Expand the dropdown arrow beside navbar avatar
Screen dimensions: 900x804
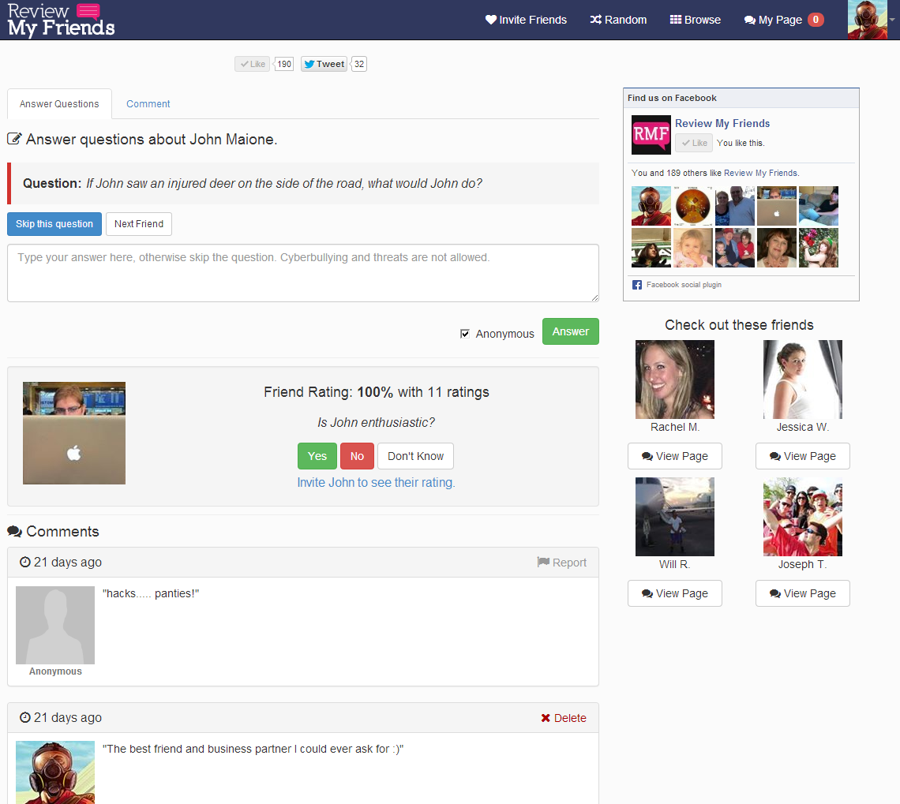click(x=892, y=20)
